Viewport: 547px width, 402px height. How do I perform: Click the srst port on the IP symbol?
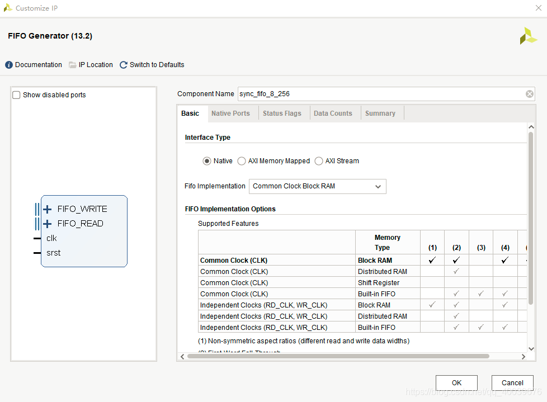(53, 253)
